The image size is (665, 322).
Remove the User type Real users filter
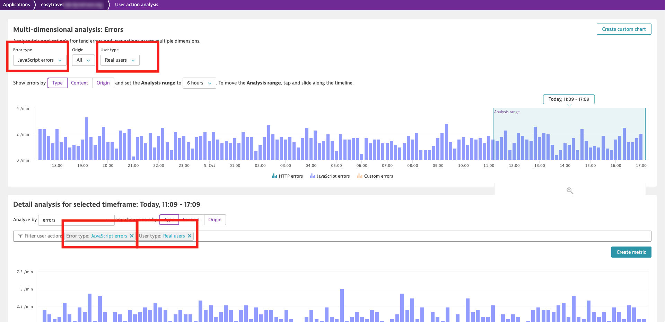click(x=190, y=236)
